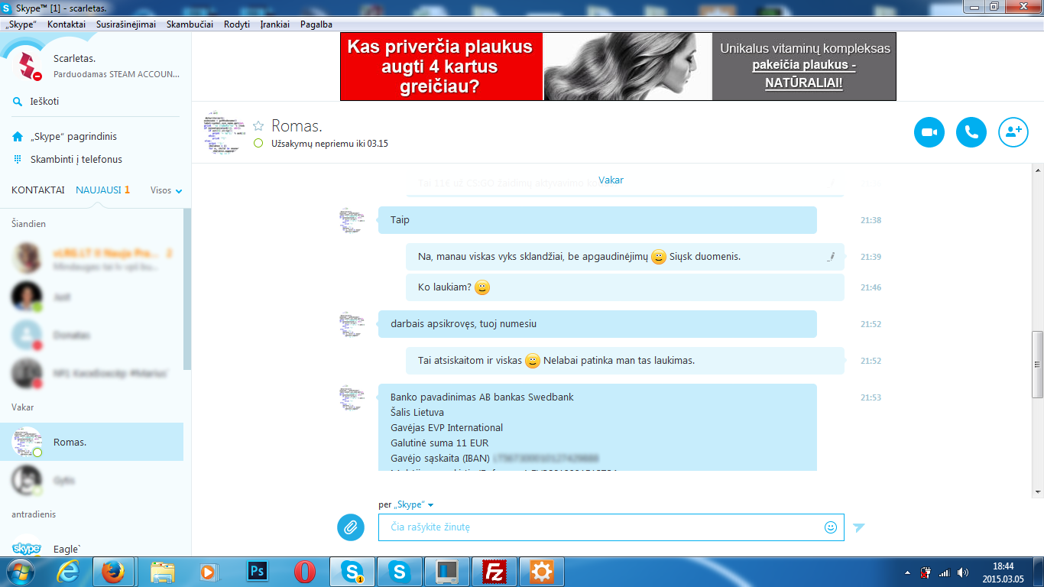The image size is (1044, 587).
Task: Click the chat scrollbar thumb
Action: coord(1037,365)
